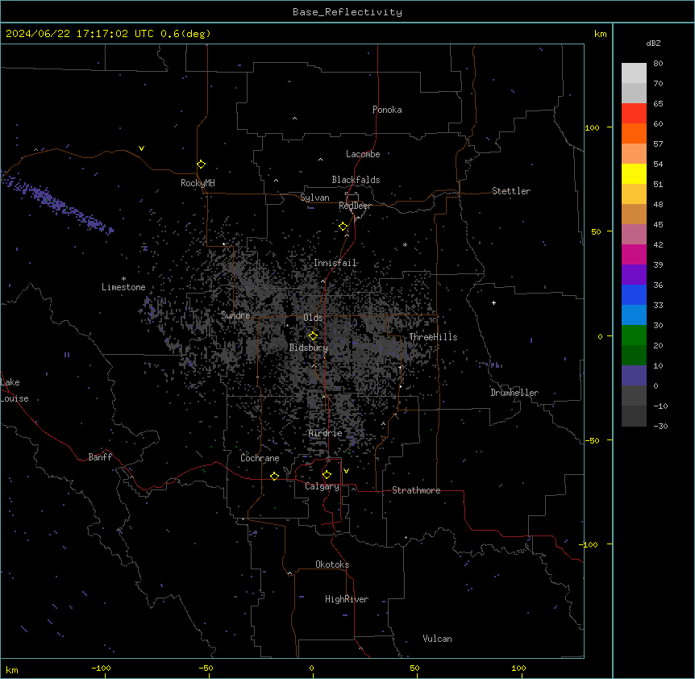Click the Ponoka city label
This screenshot has height=679, width=695.
[x=387, y=110]
